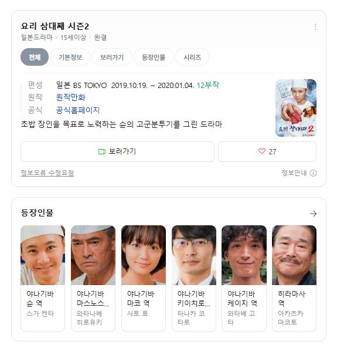Screen dimensions: 337x352
Task: Select the 전체 tab
Action: (x=35, y=57)
